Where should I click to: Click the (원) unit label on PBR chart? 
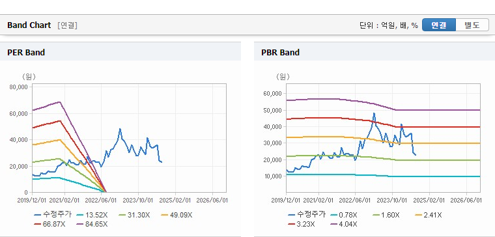click(283, 76)
